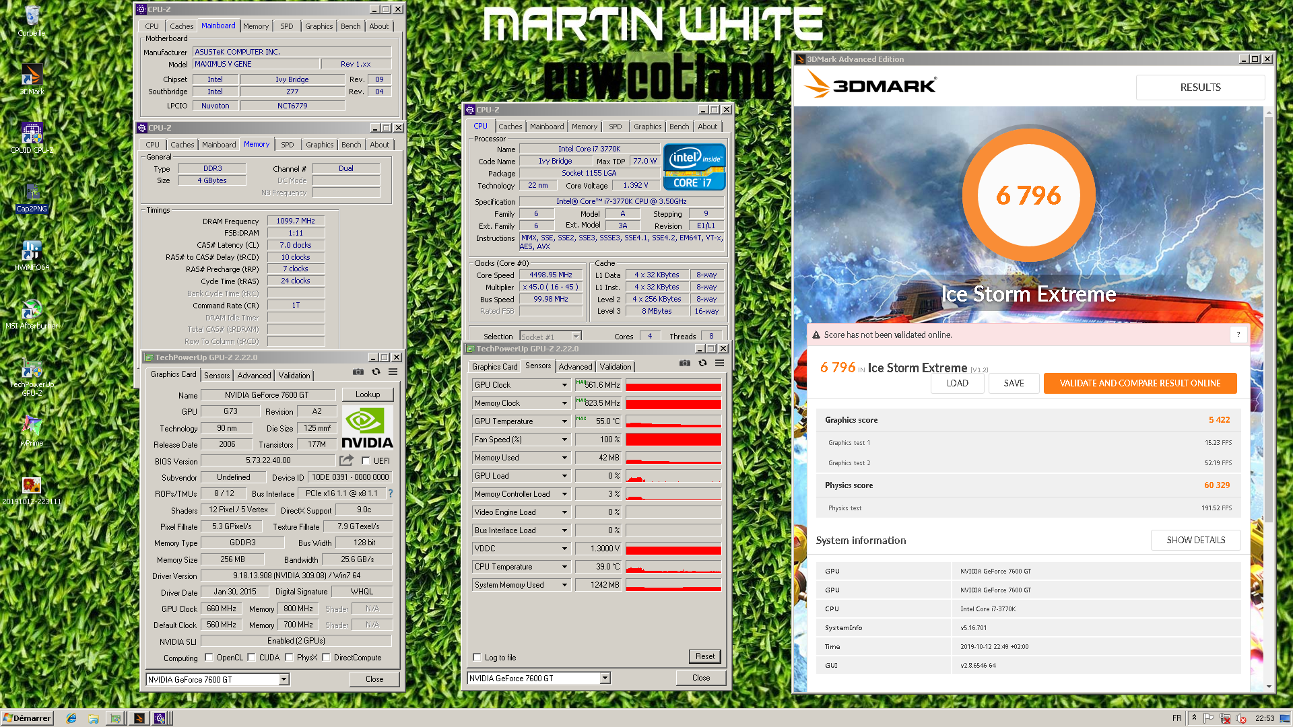Toggle the OpenCL checkbox
Image resolution: width=1293 pixels, height=727 pixels.
coord(209,658)
